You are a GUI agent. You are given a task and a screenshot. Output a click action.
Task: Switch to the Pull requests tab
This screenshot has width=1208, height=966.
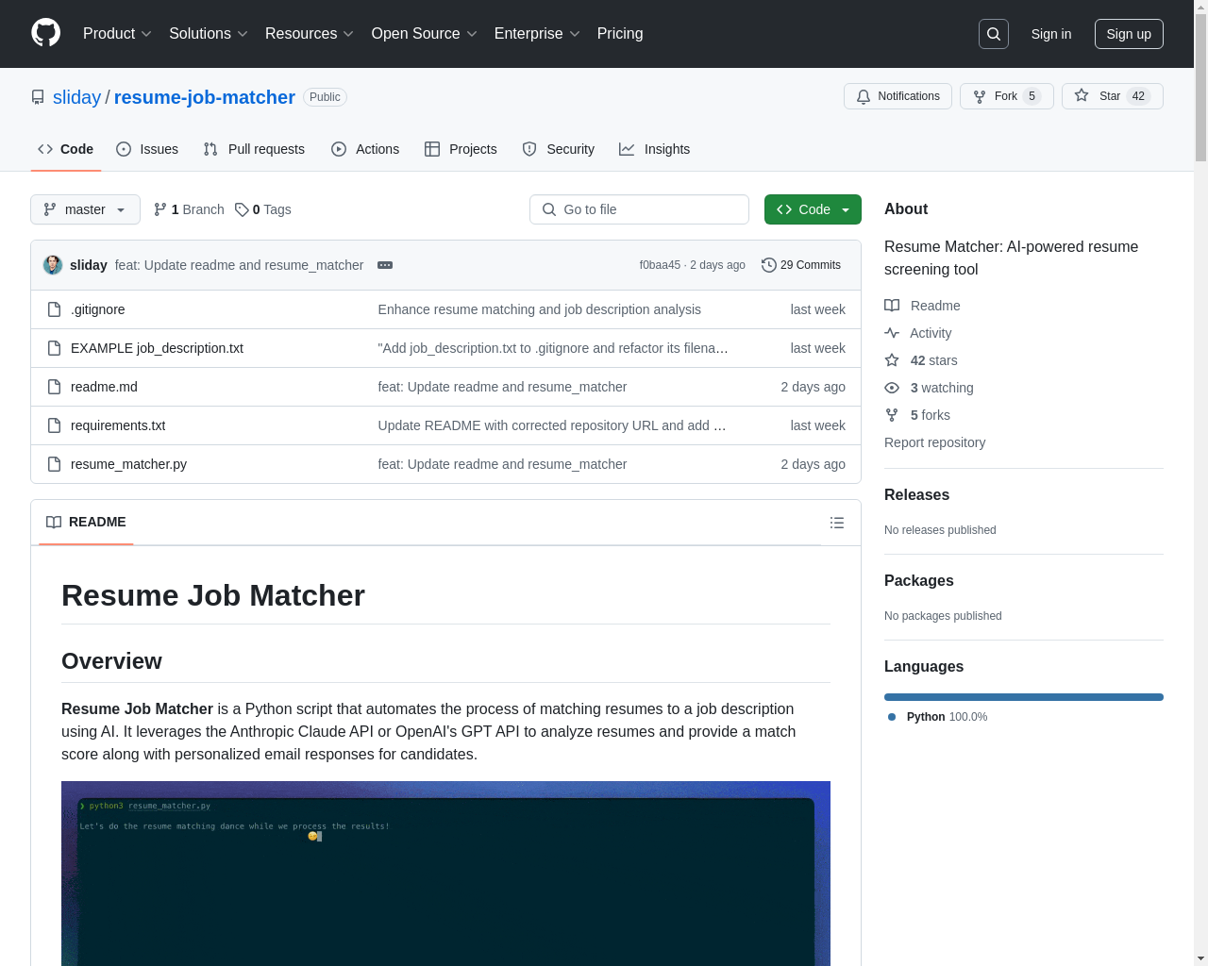coord(254,149)
